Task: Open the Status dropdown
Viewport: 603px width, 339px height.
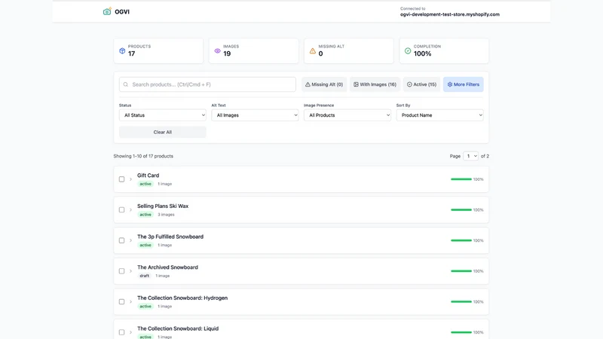Action: pyautogui.click(x=163, y=115)
